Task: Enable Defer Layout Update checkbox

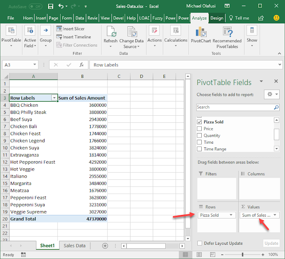Action: (x=199, y=243)
